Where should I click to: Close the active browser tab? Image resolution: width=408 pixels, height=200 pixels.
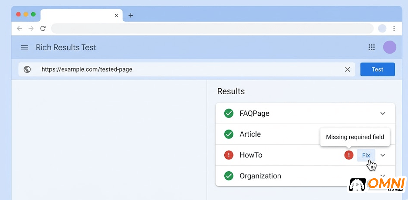point(116,15)
